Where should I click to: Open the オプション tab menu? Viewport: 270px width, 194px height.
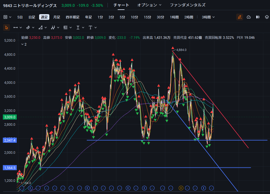pos(149,5)
